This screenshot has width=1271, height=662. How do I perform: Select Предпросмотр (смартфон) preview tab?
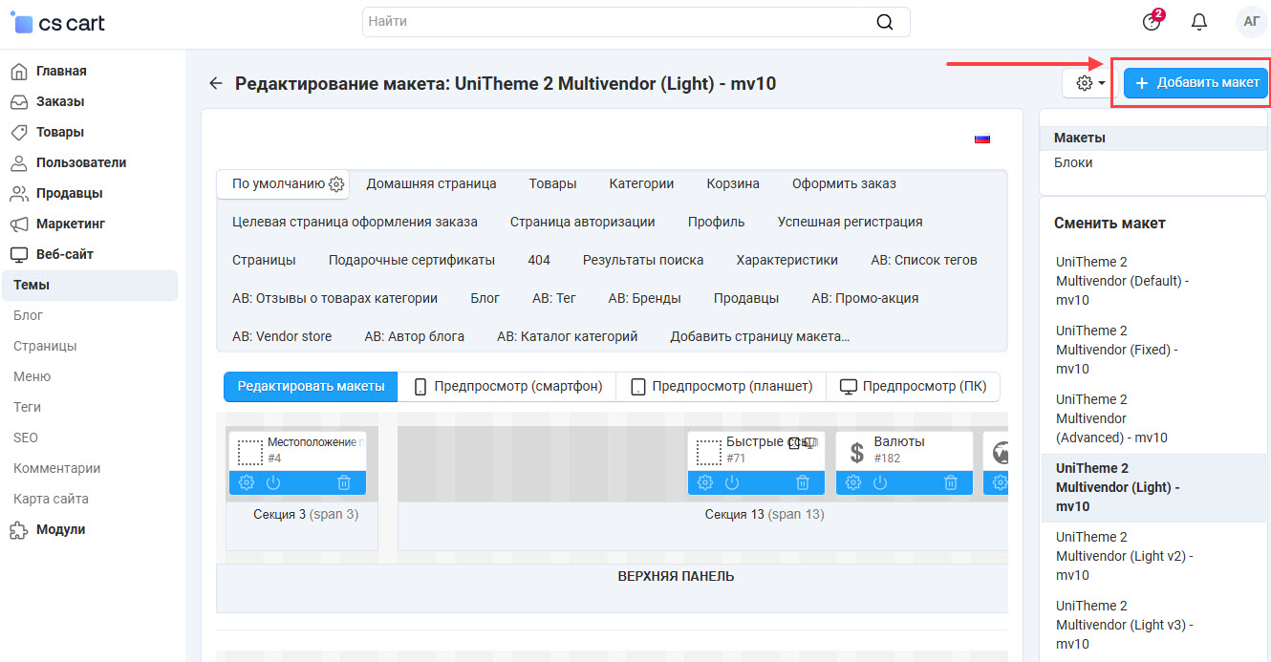[x=507, y=387]
